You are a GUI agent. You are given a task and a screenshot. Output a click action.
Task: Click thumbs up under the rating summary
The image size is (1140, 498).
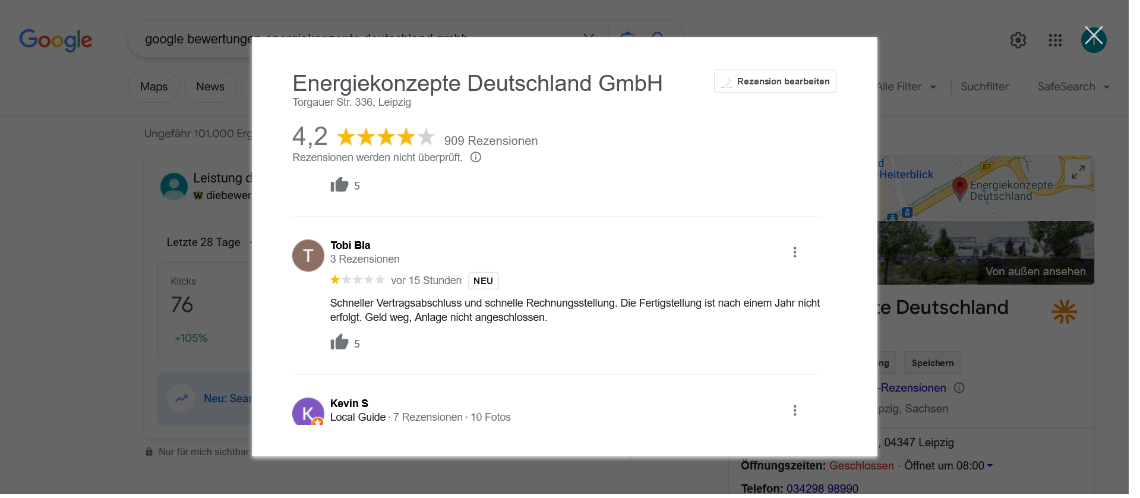339,185
